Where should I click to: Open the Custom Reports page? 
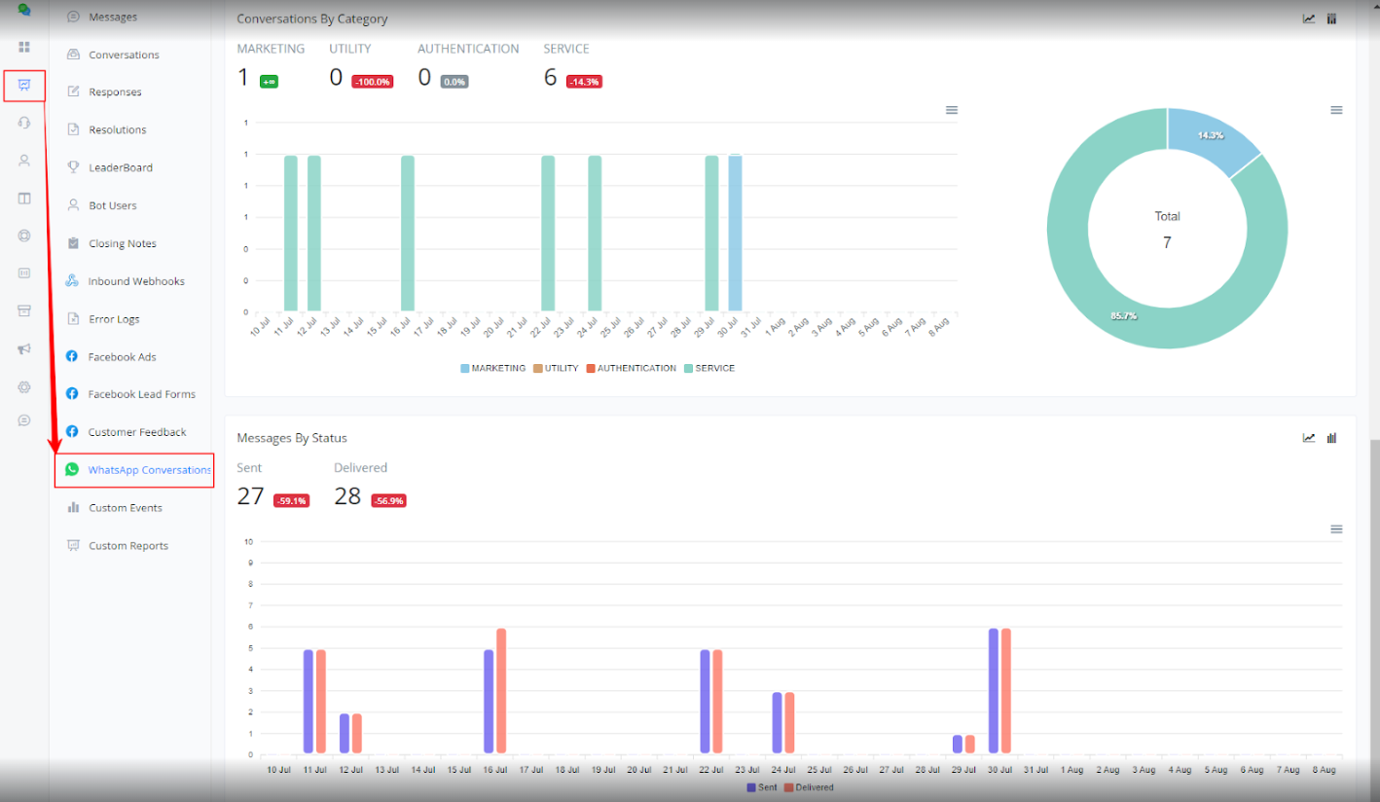127,546
